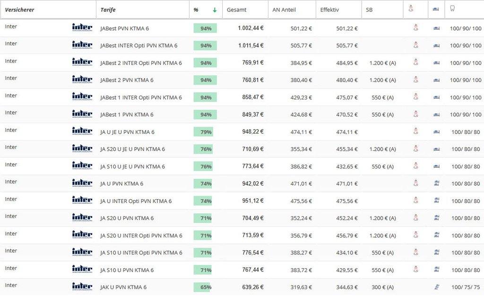Open the JABest INTER Opti PVN KTMA 6 tariff
The image size is (484, 297).
(138, 45)
